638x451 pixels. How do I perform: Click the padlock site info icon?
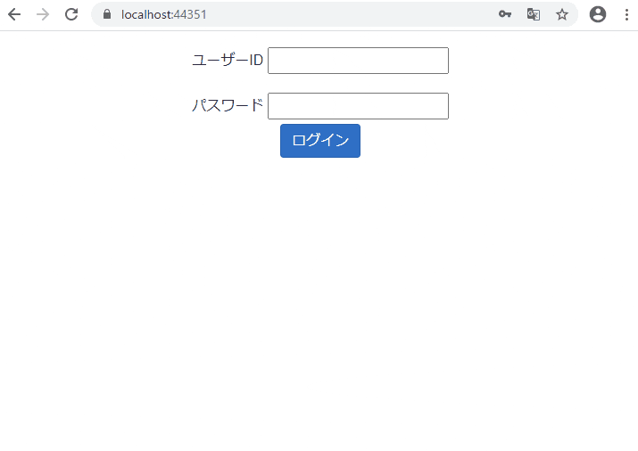[107, 14]
